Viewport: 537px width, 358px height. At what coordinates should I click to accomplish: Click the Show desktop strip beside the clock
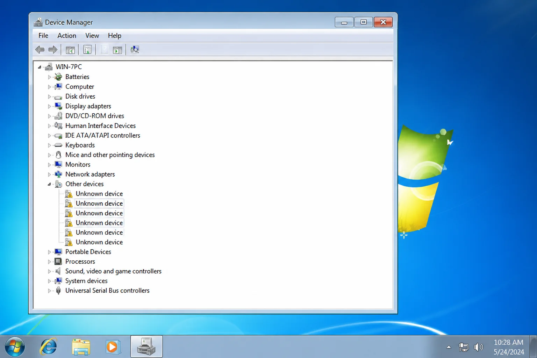click(533, 347)
